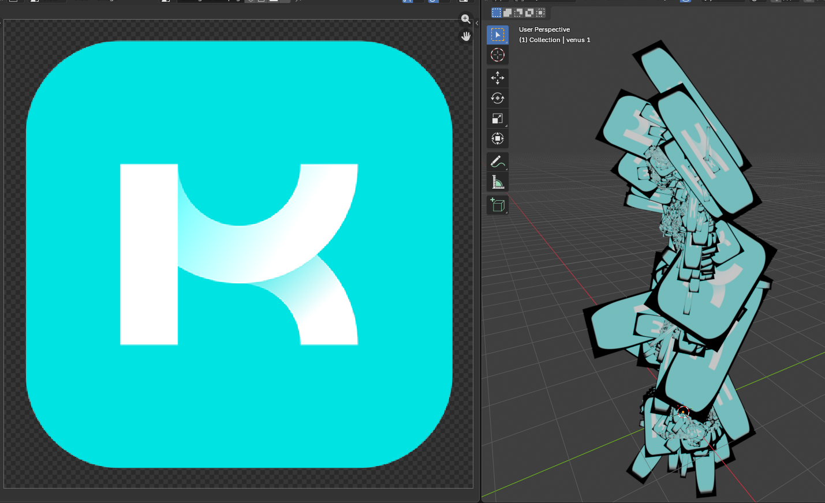
Task: Set selection mode to subtract from selection
Action: (x=518, y=13)
